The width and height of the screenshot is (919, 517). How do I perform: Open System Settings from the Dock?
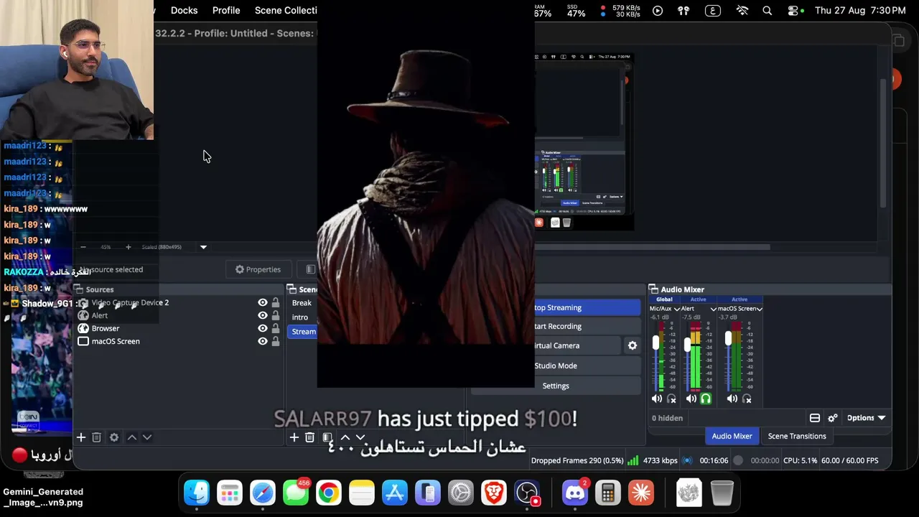(461, 493)
